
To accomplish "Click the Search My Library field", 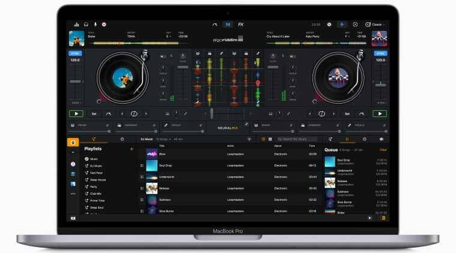I will [297, 139].
